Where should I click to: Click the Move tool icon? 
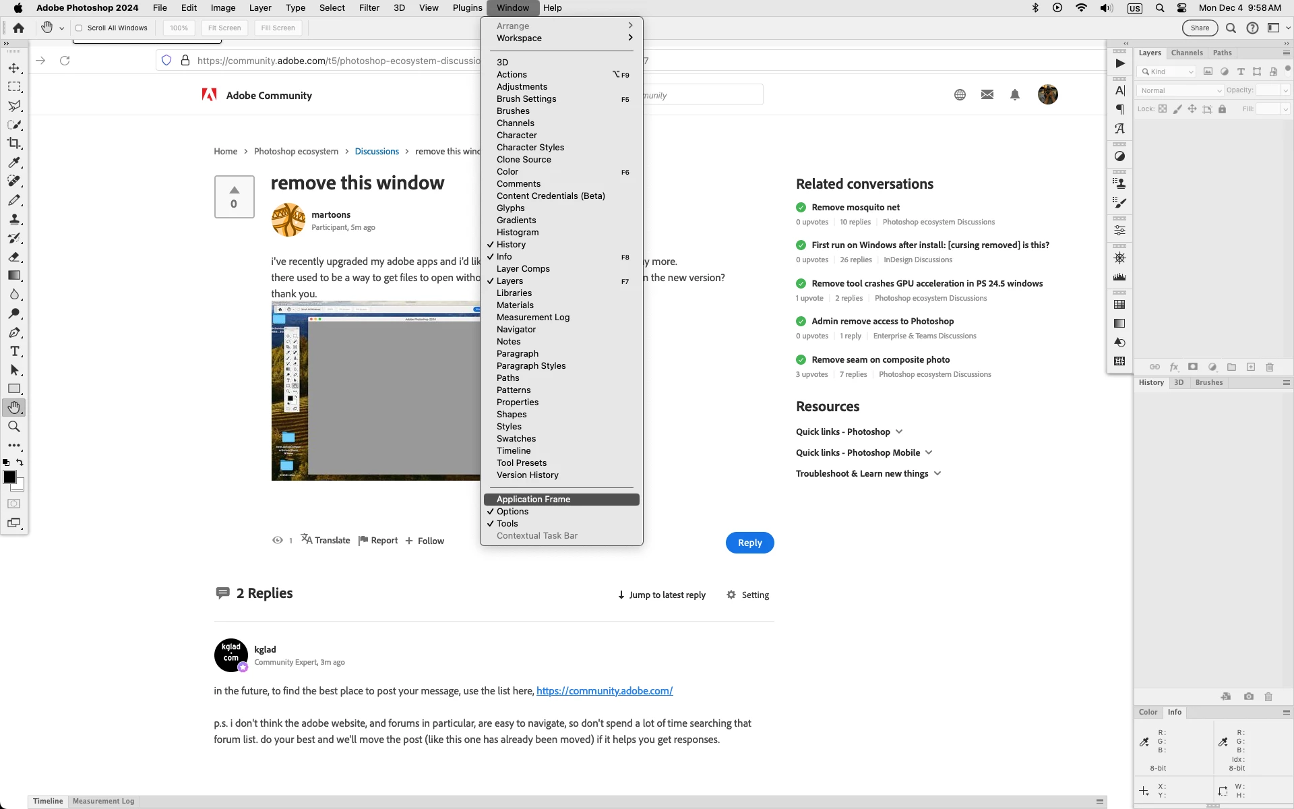click(14, 68)
